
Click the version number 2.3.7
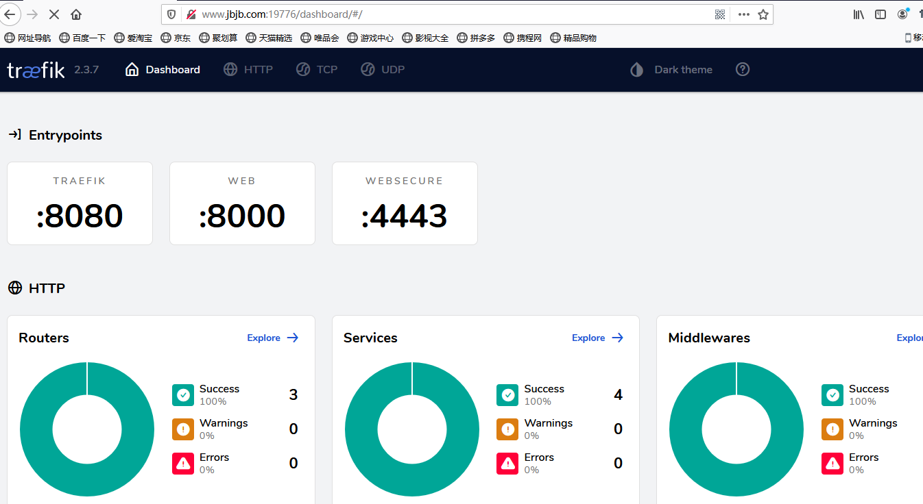86,70
